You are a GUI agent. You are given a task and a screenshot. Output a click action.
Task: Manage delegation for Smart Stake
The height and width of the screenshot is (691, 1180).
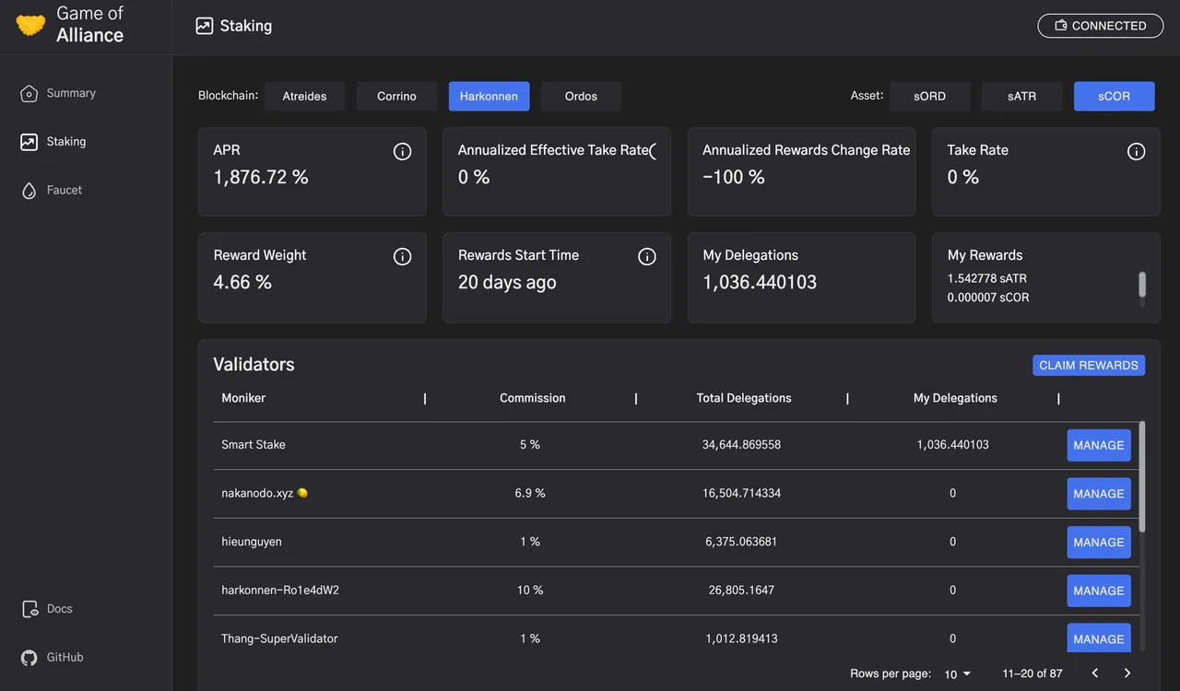tap(1099, 445)
